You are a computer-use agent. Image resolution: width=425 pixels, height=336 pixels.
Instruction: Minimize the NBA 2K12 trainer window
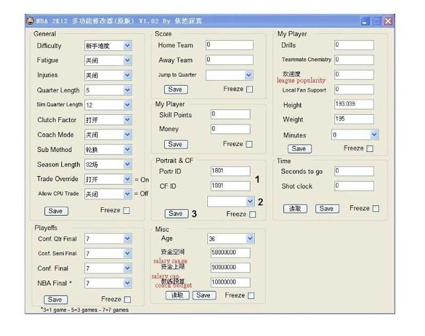(x=365, y=21)
